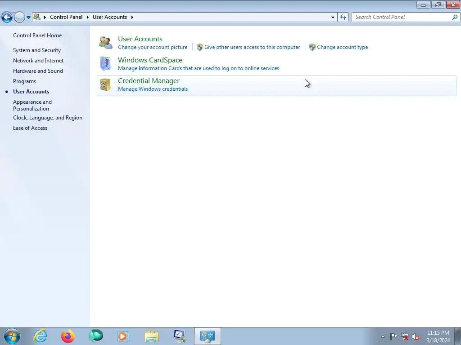Expand the arrow after Control Panel breadcrumb
The image size is (461, 345).
(x=88, y=18)
